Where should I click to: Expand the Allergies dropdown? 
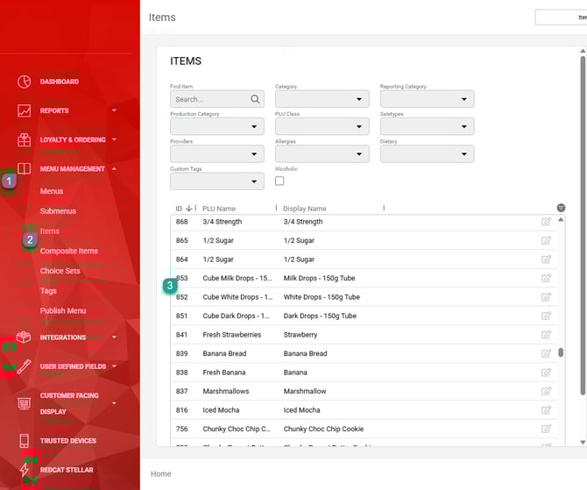322,153
